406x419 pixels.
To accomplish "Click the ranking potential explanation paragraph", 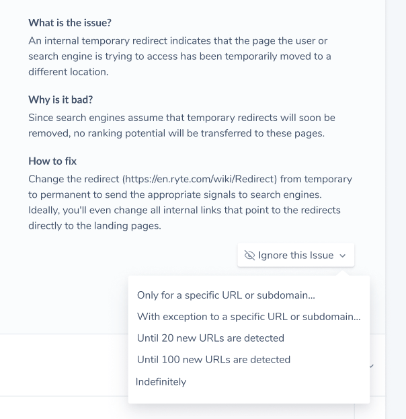I will (x=181, y=125).
